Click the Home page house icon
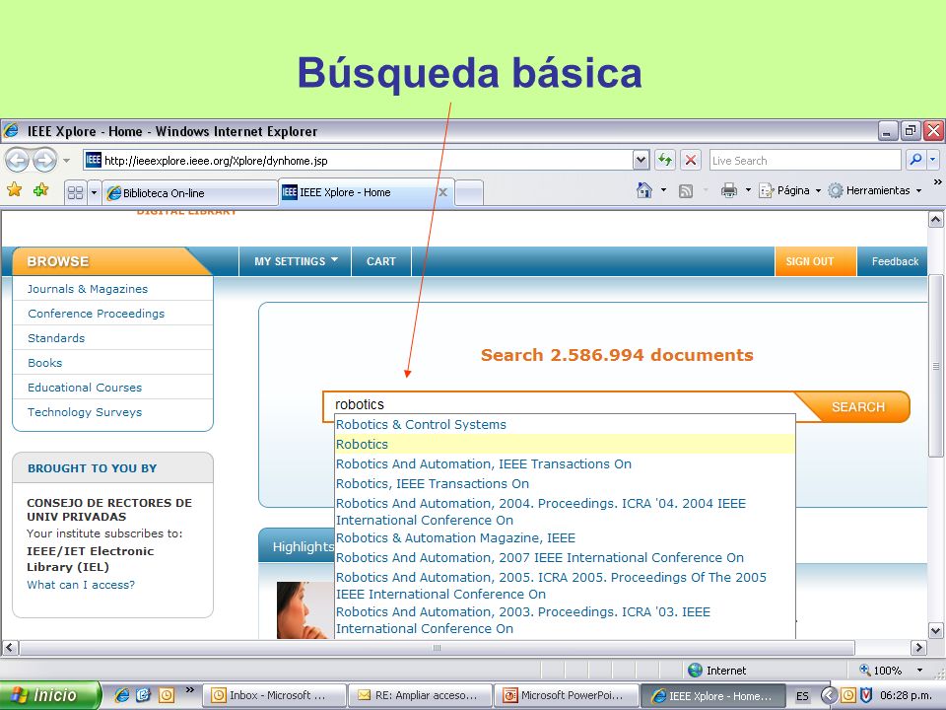The width and height of the screenshot is (946, 710). pos(644,190)
